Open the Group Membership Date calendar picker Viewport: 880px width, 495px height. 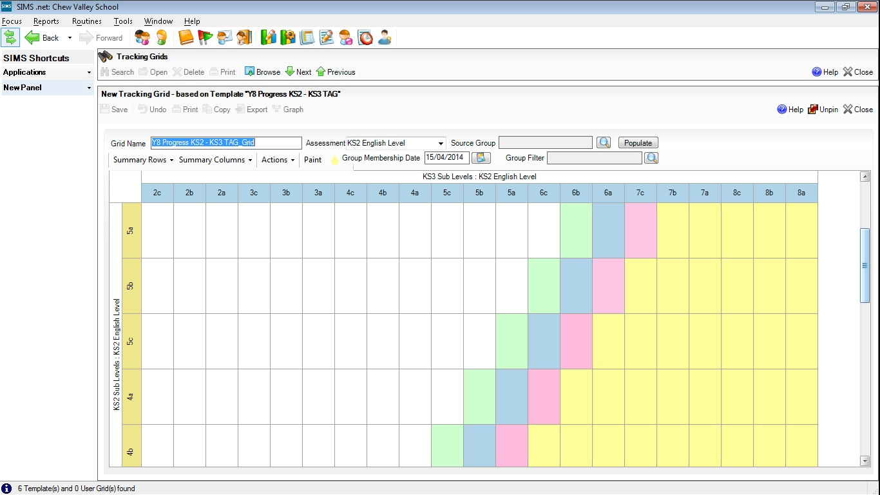pos(481,158)
